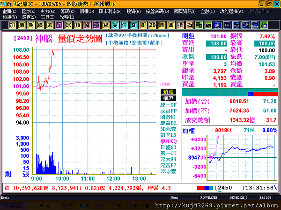
Task: Click the 期 futures toolbar icon
Action: [x=31, y=25]
